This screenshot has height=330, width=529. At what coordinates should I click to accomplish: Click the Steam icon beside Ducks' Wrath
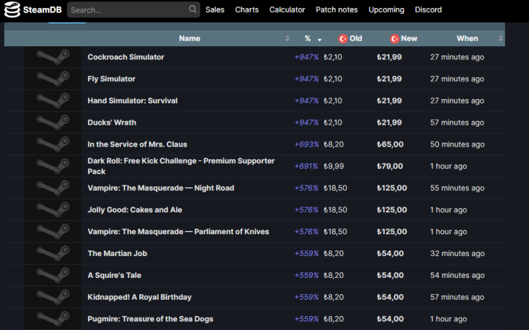click(x=53, y=123)
